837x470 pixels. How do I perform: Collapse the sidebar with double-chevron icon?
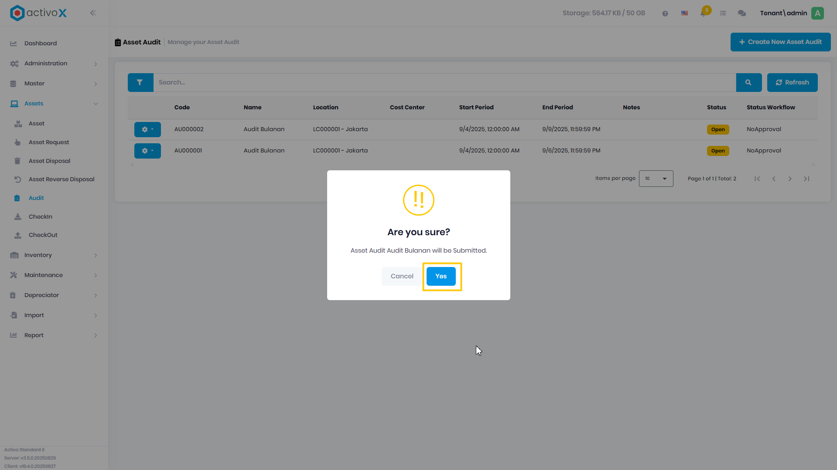[x=93, y=13]
